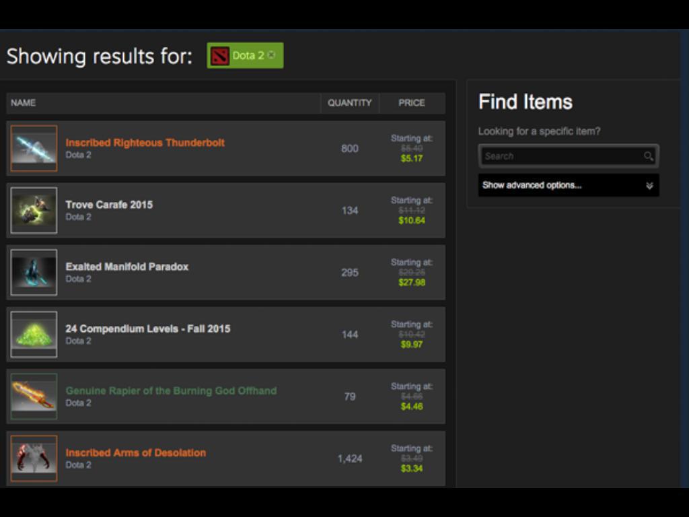Click the Trove Carafe 2015 item thumbnail
Viewport: 689px width, 517px height.
tap(34, 211)
